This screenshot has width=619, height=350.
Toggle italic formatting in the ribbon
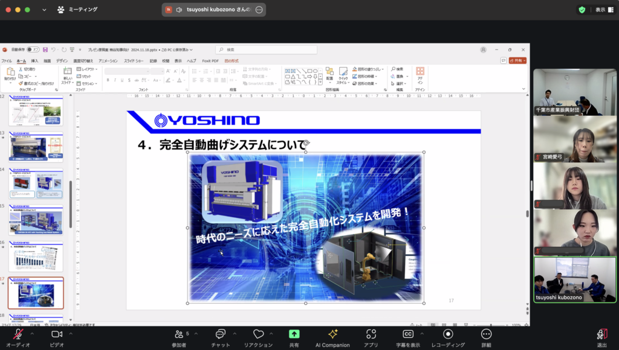tap(115, 80)
